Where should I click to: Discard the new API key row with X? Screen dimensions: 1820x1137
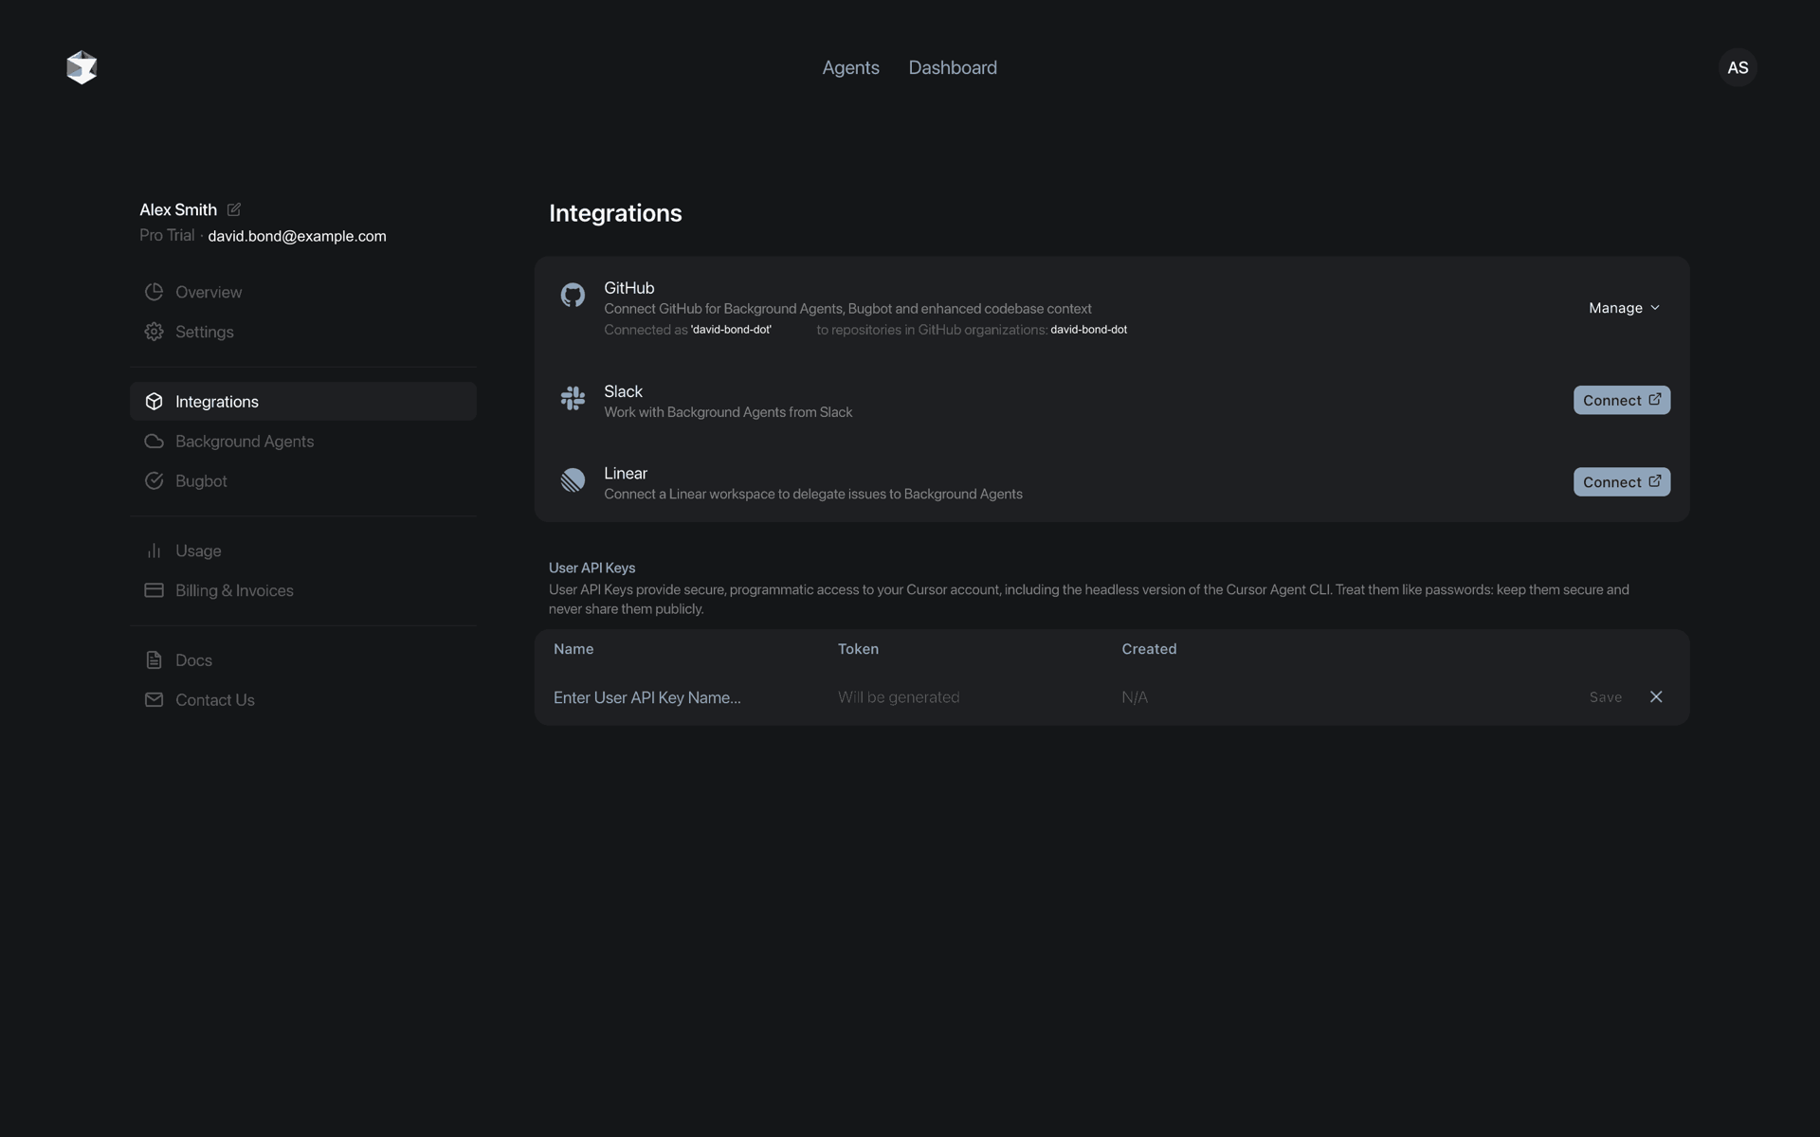[1656, 697]
